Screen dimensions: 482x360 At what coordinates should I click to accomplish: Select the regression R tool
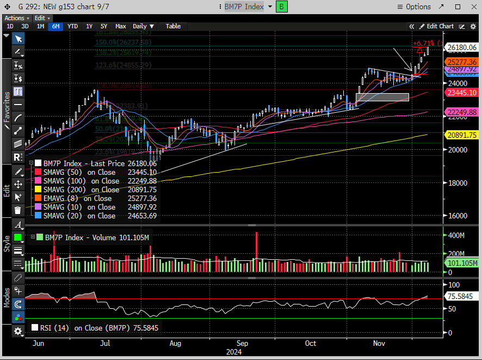(18, 157)
